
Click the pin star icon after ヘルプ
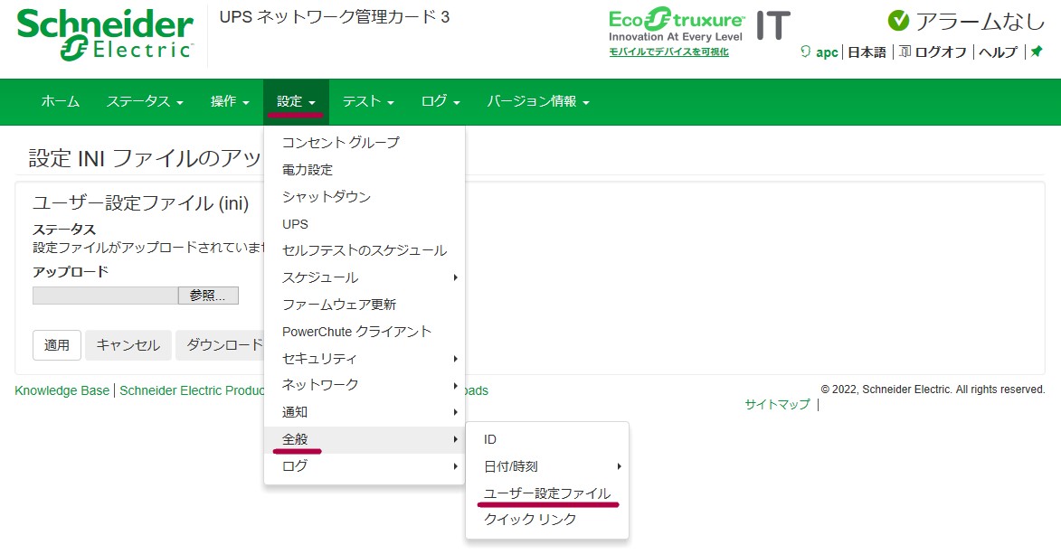tap(1037, 52)
